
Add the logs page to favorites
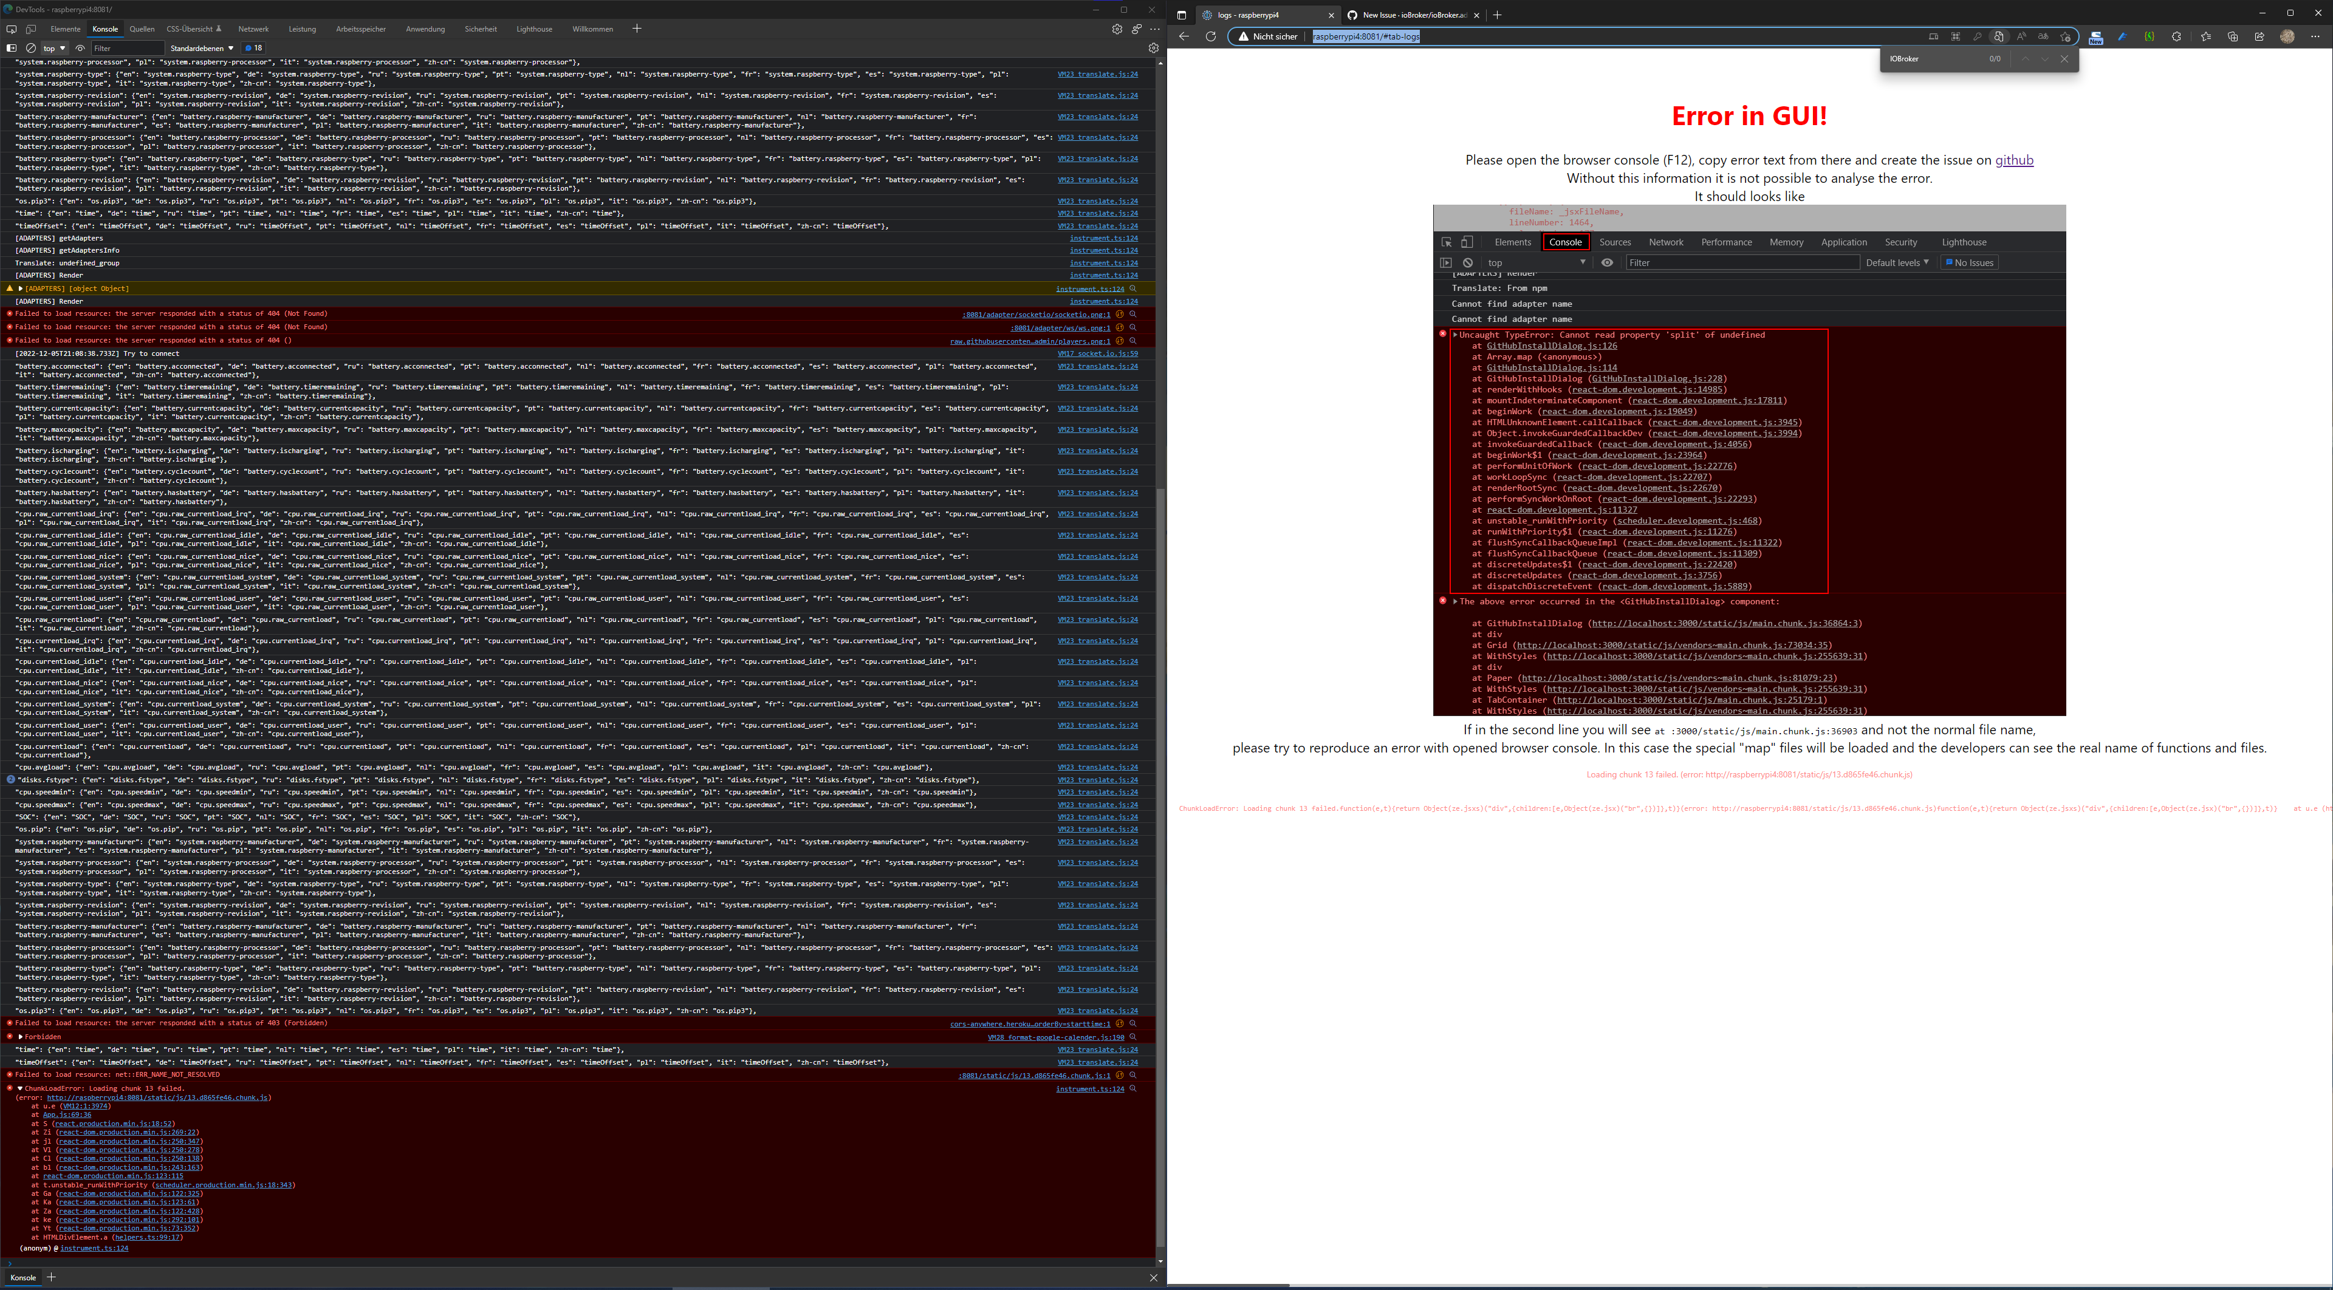tap(2066, 37)
